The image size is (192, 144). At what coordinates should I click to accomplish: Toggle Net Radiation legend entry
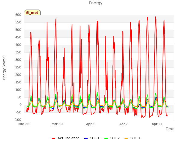65,138
